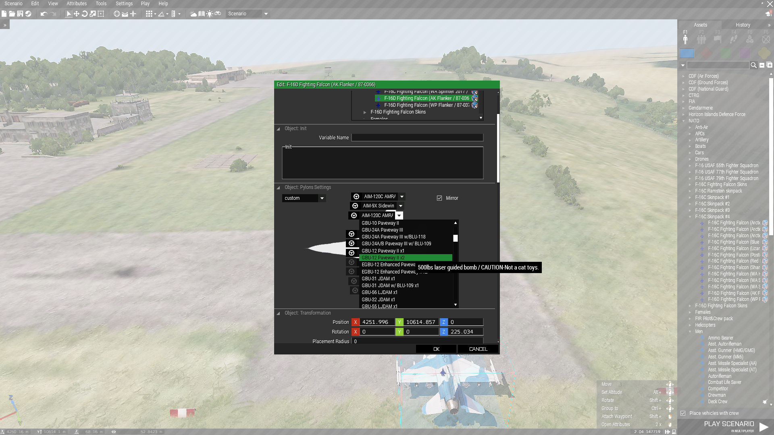
Task: Click the Steam Workshop publish icon
Action: tap(28, 14)
